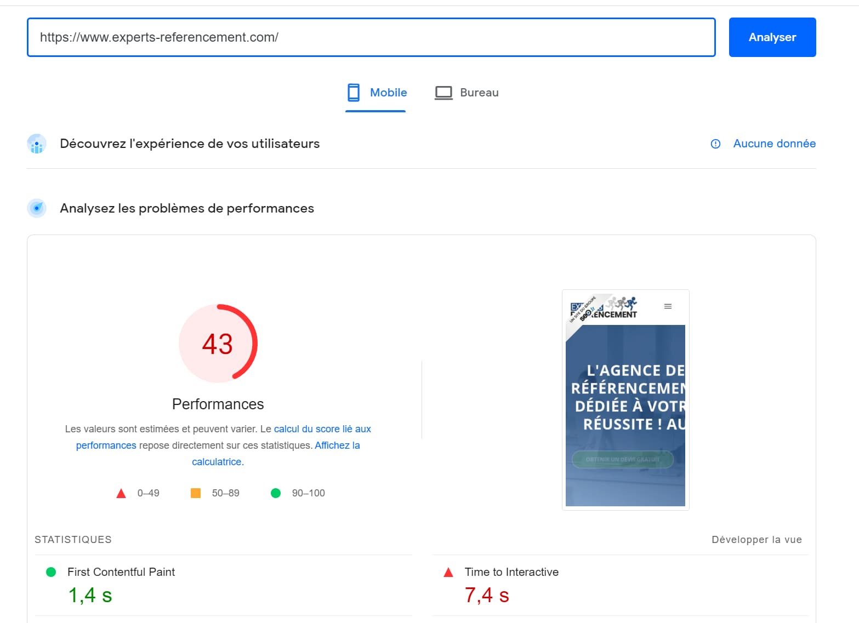The width and height of the screenshot is (859, 623).
Task: Switch to the Bureau tab
Action: [x=467, y=93]
